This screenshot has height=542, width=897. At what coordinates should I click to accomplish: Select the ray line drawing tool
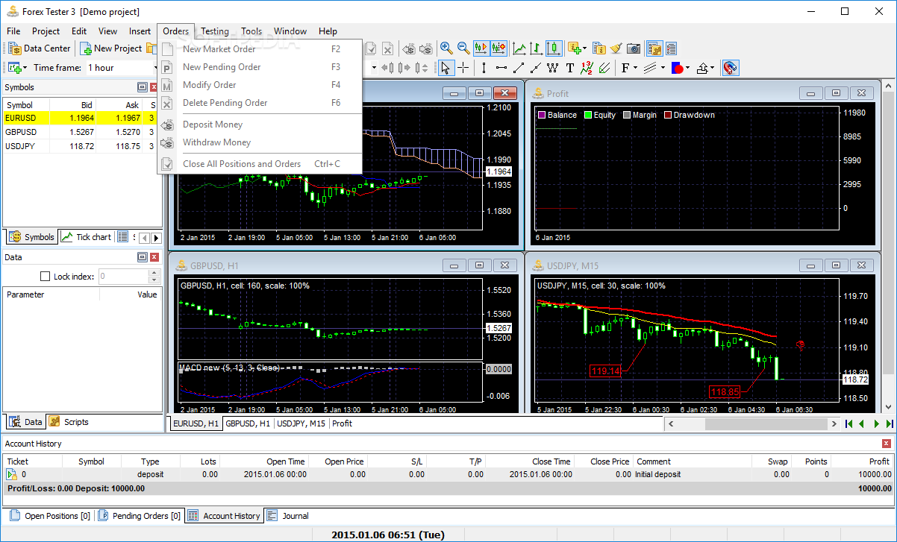point(536,68)
